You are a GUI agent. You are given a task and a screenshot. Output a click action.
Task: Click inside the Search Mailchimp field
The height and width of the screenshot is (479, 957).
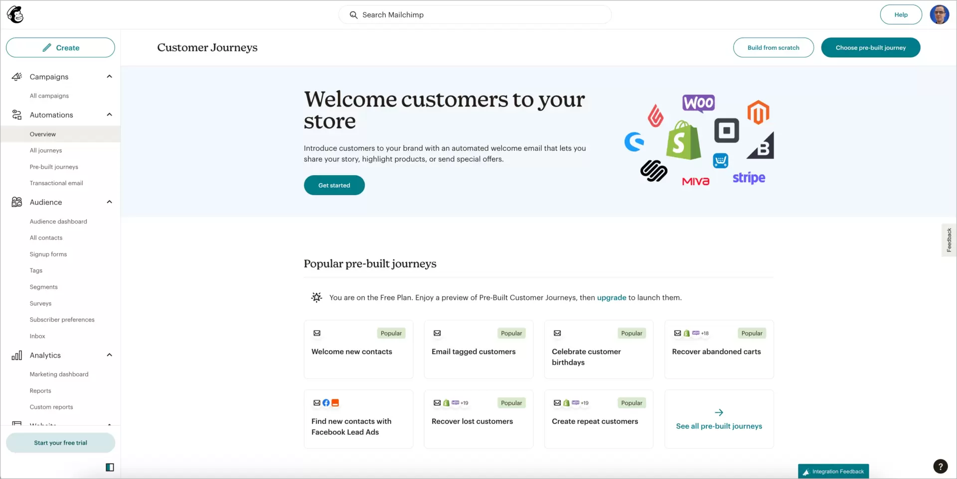click(x=474, y=14)
